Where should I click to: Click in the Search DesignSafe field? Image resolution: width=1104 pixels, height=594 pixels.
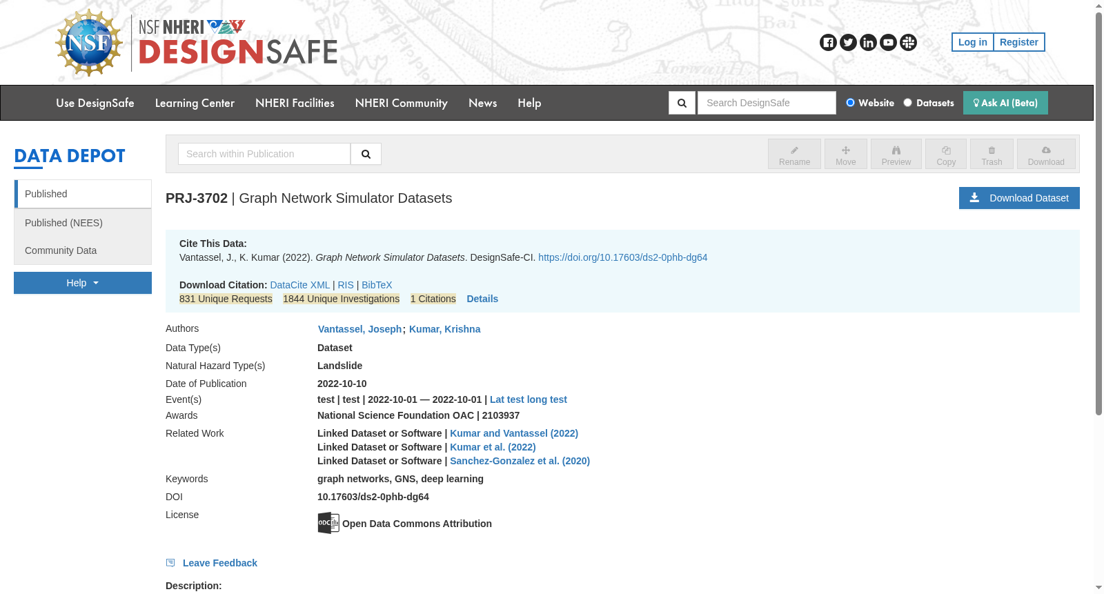(x=767, y=103)
